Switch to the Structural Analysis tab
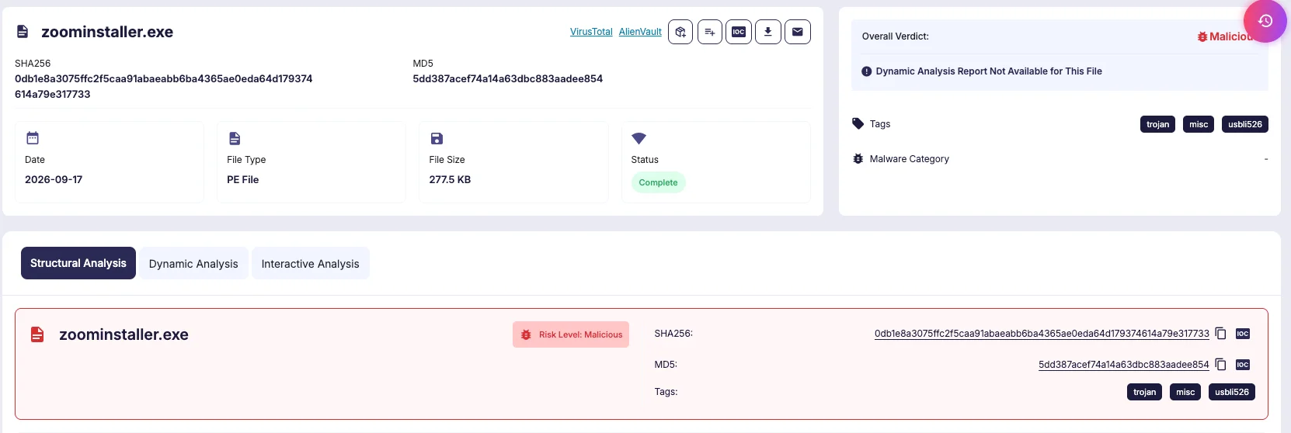1291x433 pixels. pos(78,263)
